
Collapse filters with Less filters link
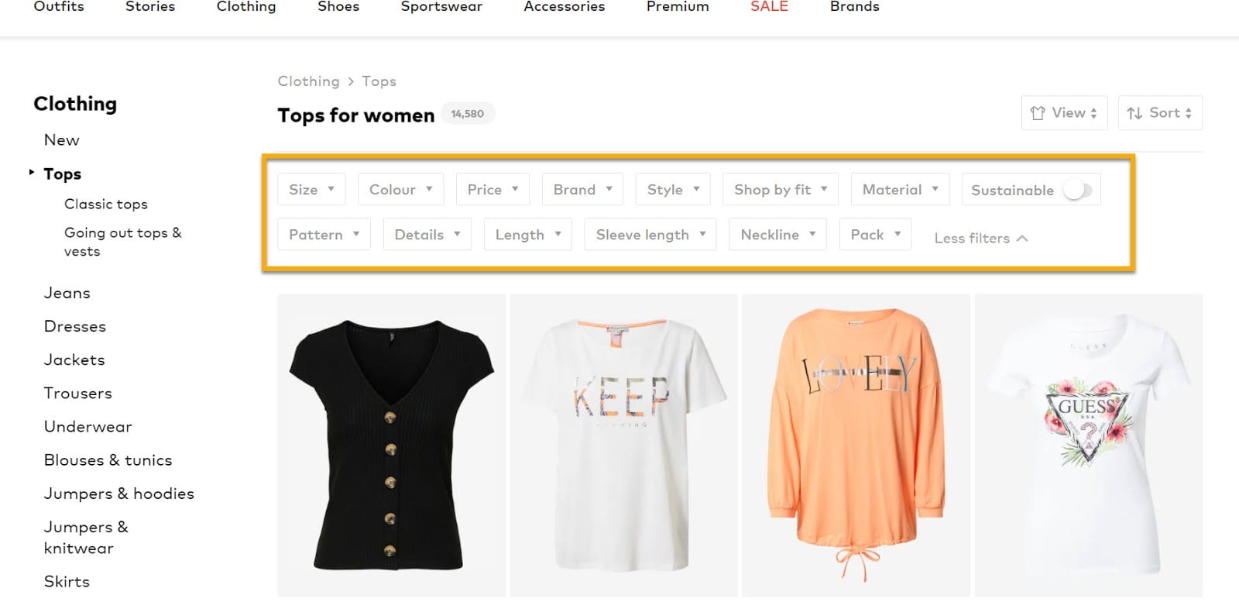click(980, 238)
